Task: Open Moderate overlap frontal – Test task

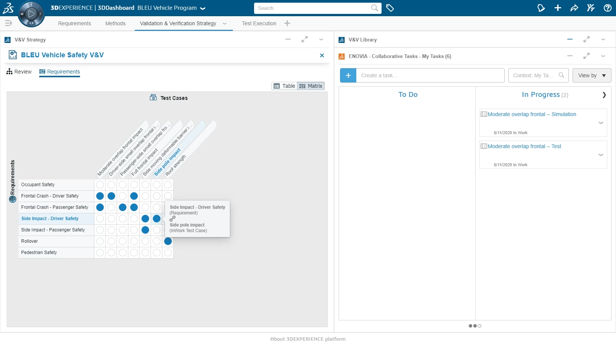Action: (x=524, y=146)
